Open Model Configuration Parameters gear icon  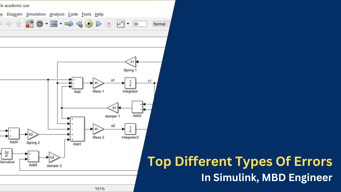pos(40,24)
